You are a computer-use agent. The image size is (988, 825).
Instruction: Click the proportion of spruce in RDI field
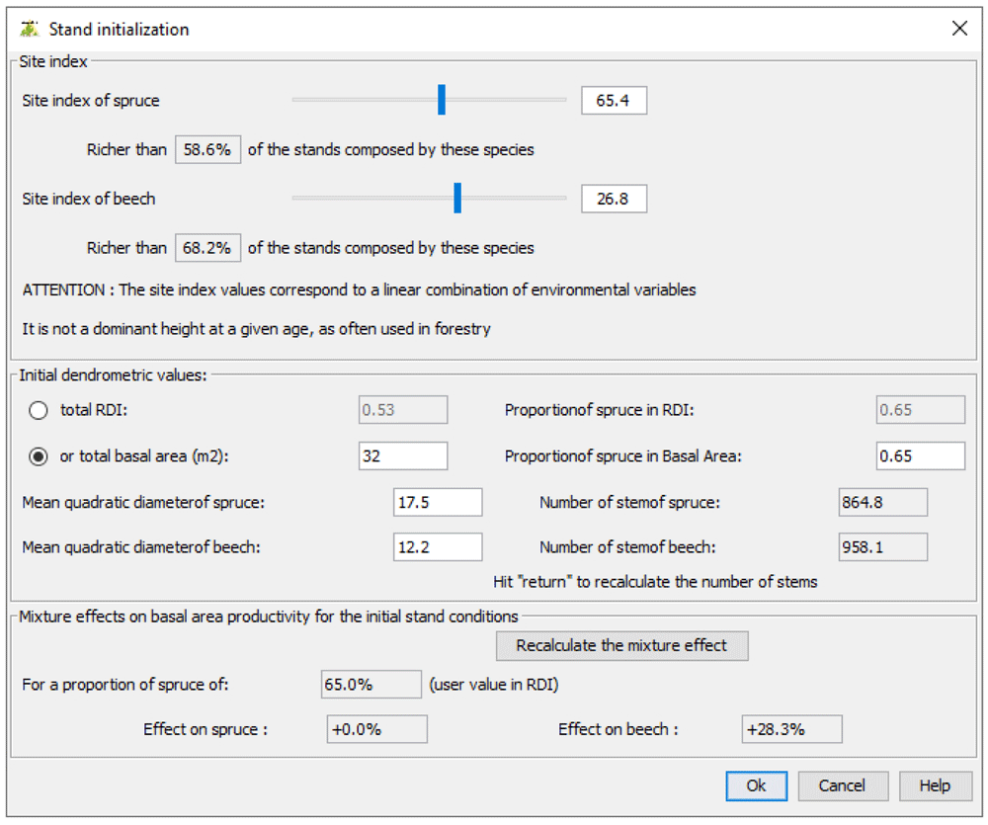point(921,410)
